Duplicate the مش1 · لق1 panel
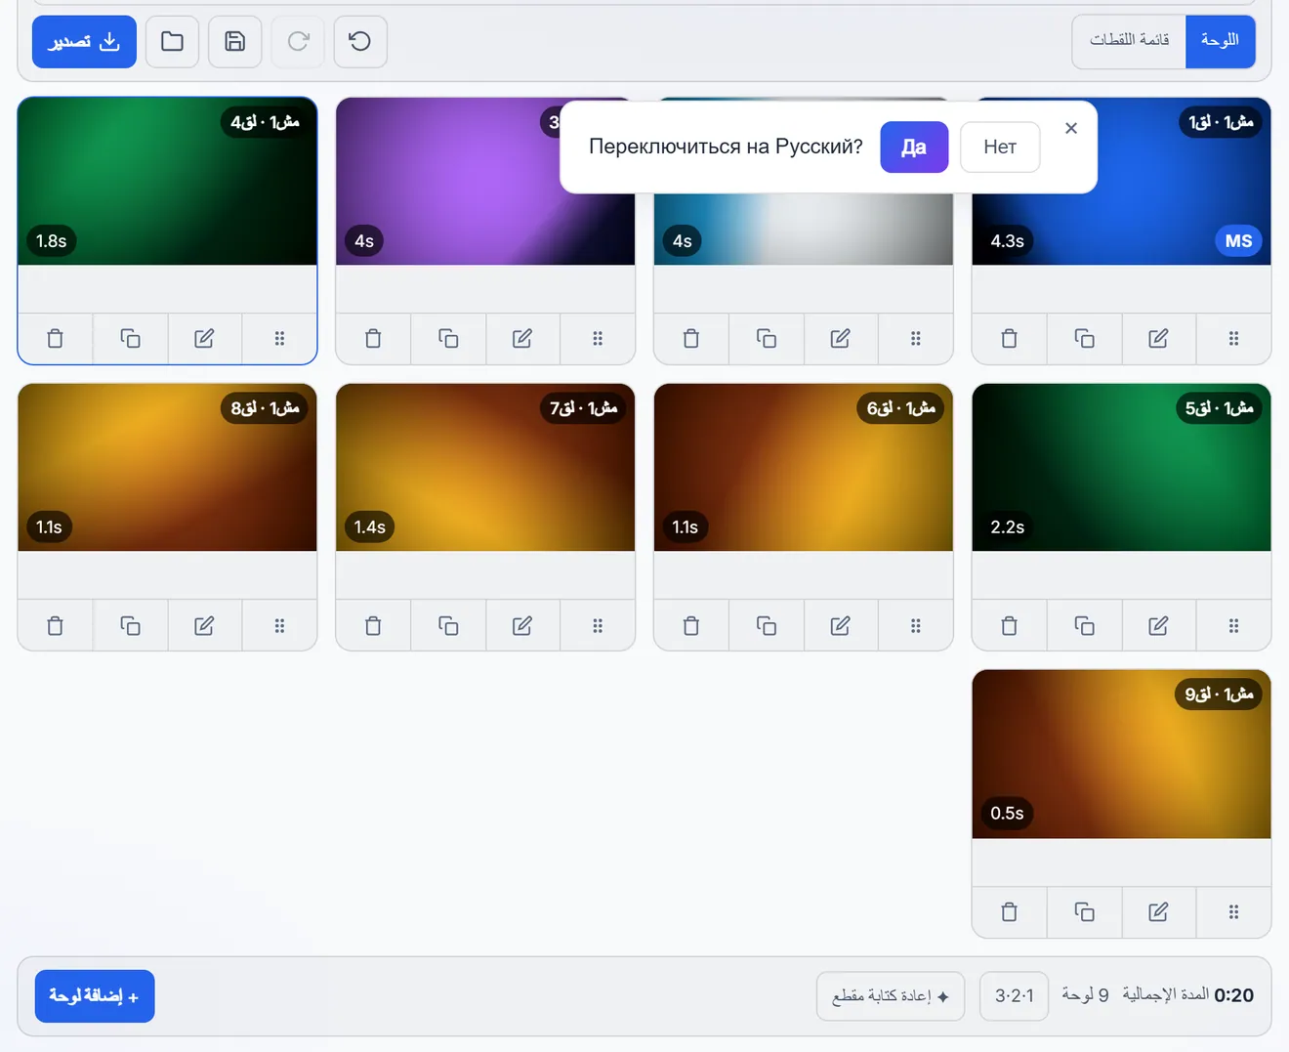This screenshot has width=1289, height=1052. 1084,339
